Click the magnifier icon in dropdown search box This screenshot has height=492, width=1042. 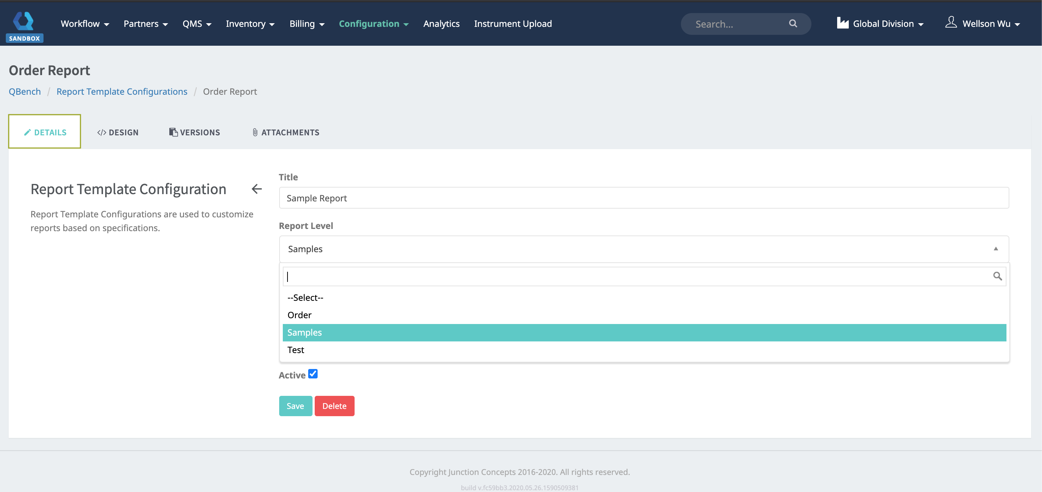[997, 276]
